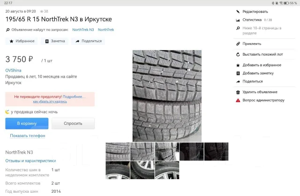
Task: Click the star icon beside Добавить в избранное
Action: coord(238,65)
